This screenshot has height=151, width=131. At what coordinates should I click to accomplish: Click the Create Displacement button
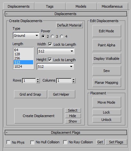[39, 116]
